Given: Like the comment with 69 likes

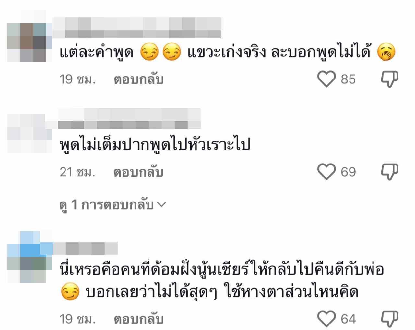Looking at the screenshot, I should 326,172.
